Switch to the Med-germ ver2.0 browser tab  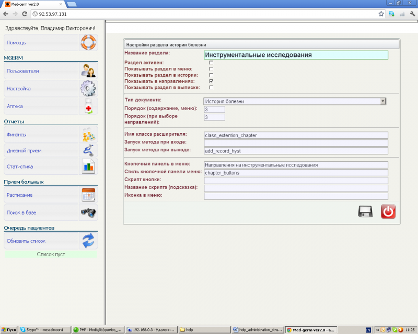[x=31, y=4]
